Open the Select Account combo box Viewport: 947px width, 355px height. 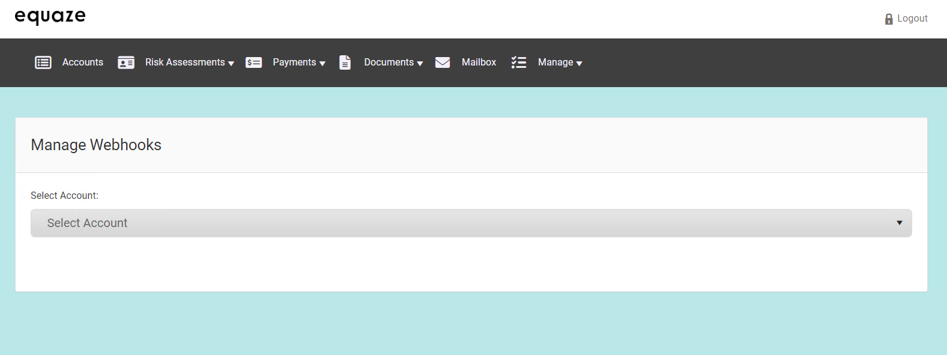(471, 223)
